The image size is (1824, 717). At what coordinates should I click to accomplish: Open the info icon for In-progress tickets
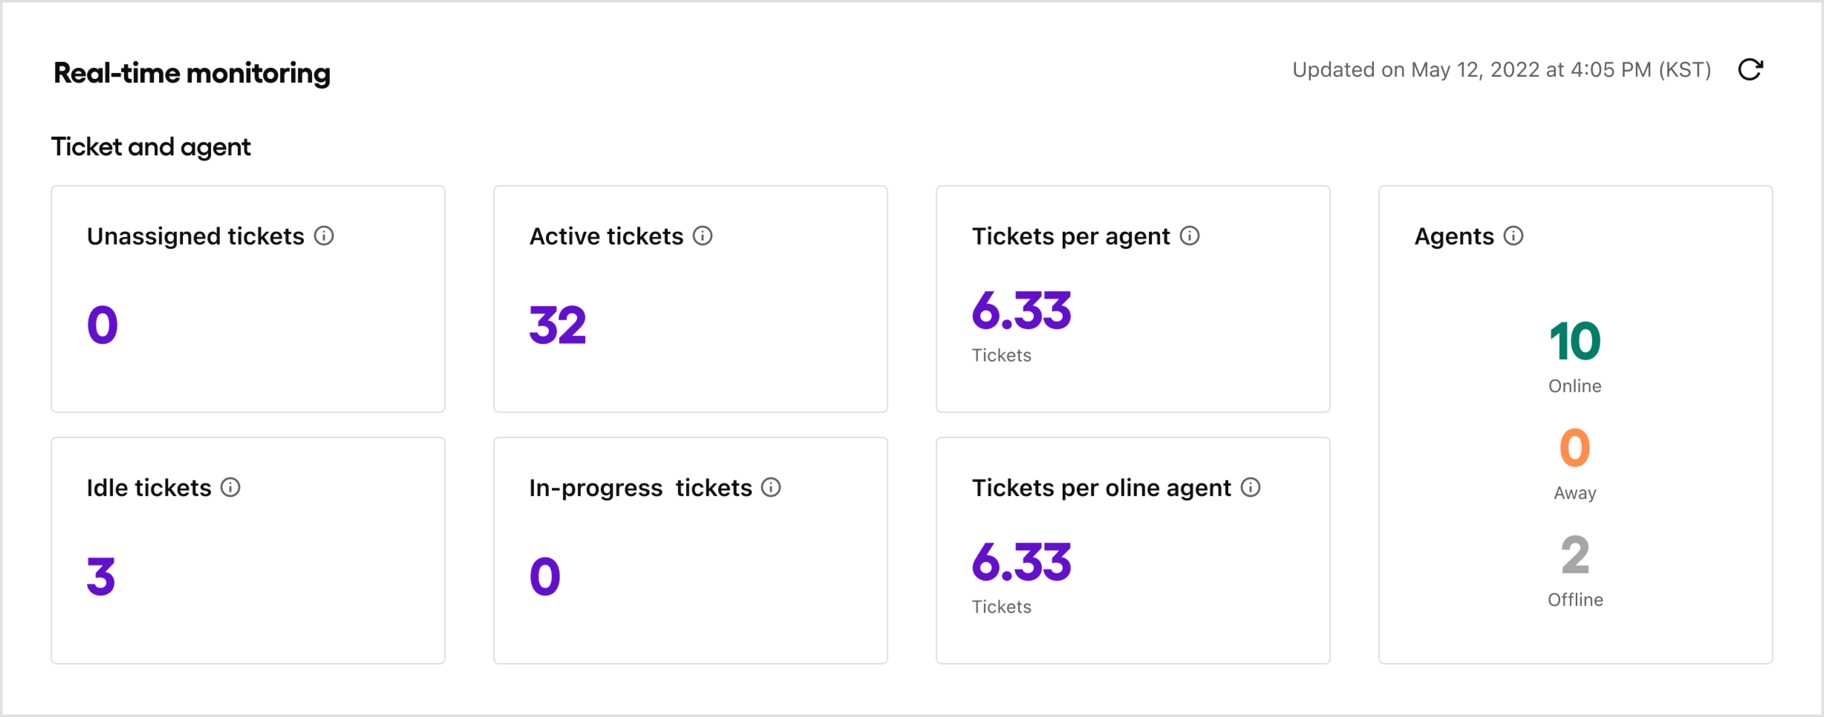click(771, 487)
